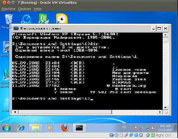Screen dimensions: 178x139
Task: Click the VirtualBox network adapter status icon
Action: [x=131, y=135]
